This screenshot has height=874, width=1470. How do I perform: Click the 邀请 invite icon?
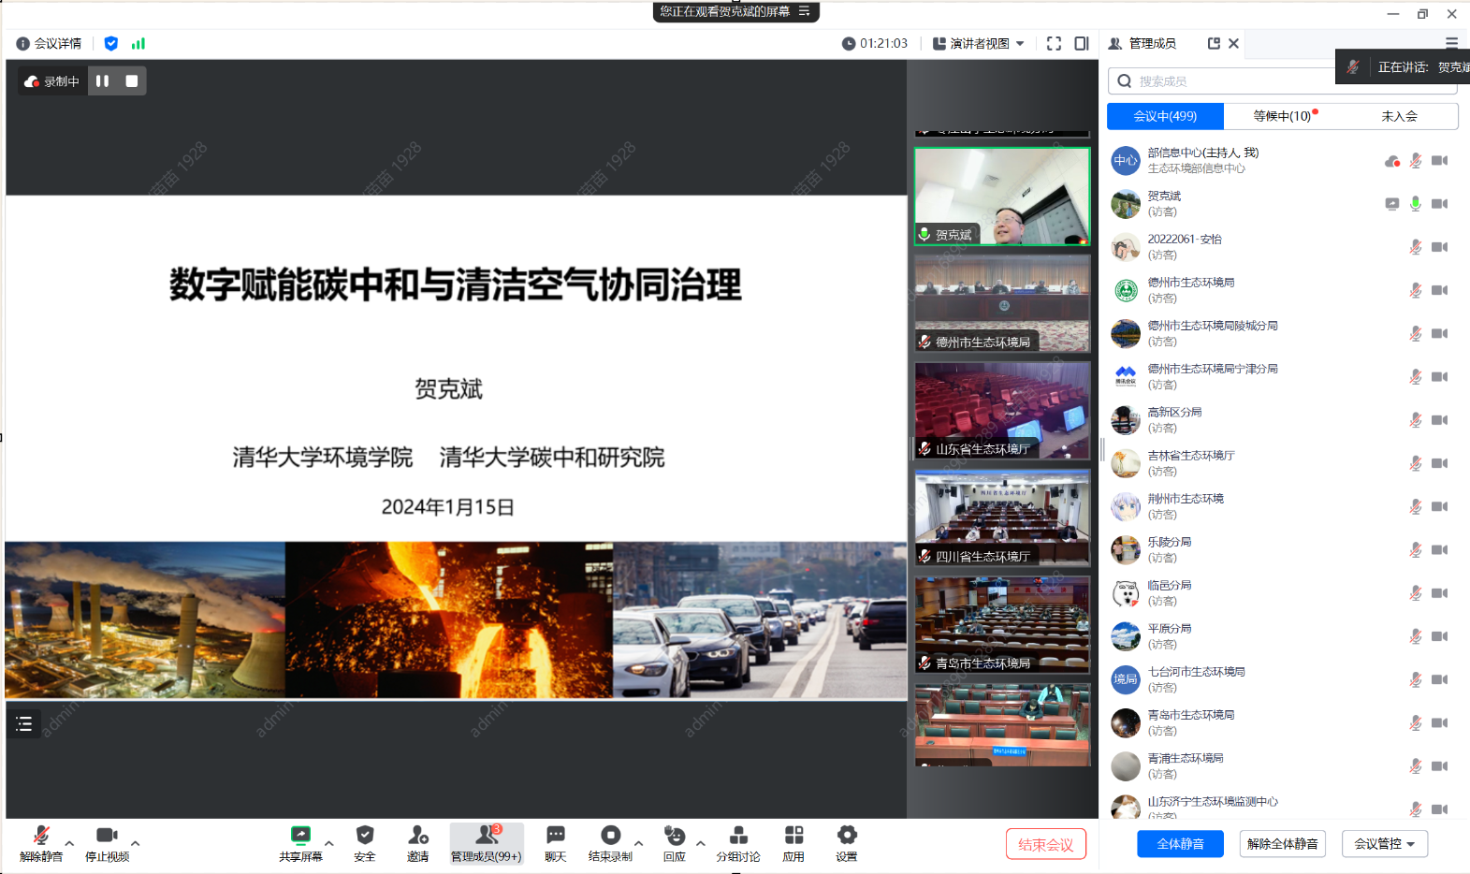418,836
